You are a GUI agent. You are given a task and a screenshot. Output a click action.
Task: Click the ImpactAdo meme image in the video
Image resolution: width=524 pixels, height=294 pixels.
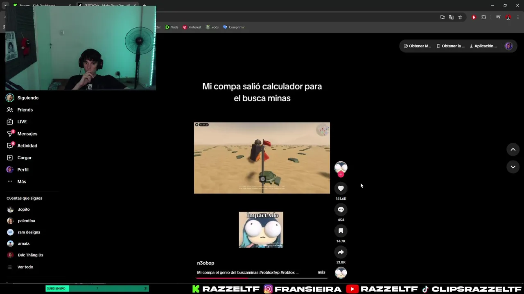pyautogui.click(x=261, y=230)
